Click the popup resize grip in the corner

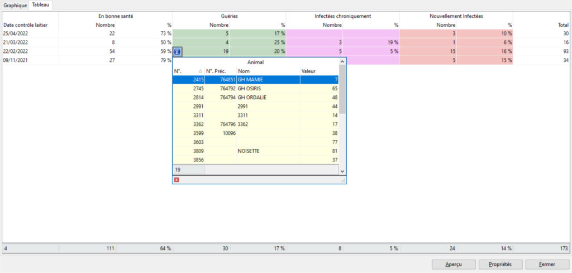(x=344, y=181)
